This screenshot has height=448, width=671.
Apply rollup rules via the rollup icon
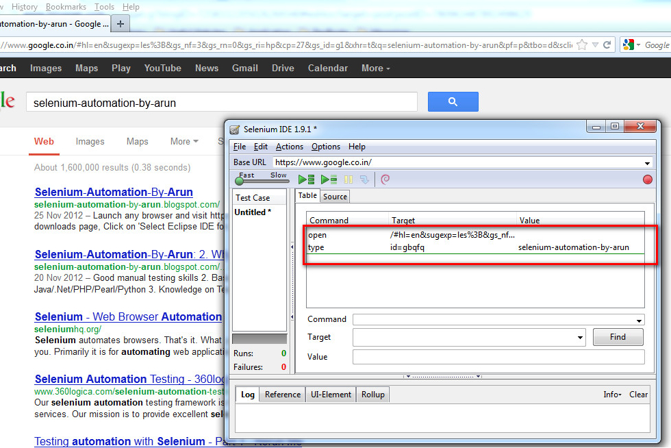[x=385, y=179]
